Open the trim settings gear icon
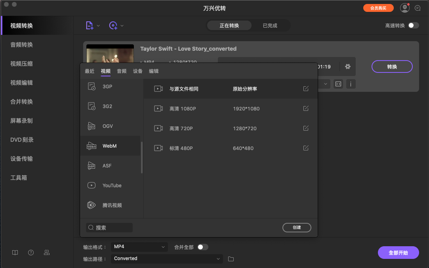 pyautogui.click(x=347, y=67)
